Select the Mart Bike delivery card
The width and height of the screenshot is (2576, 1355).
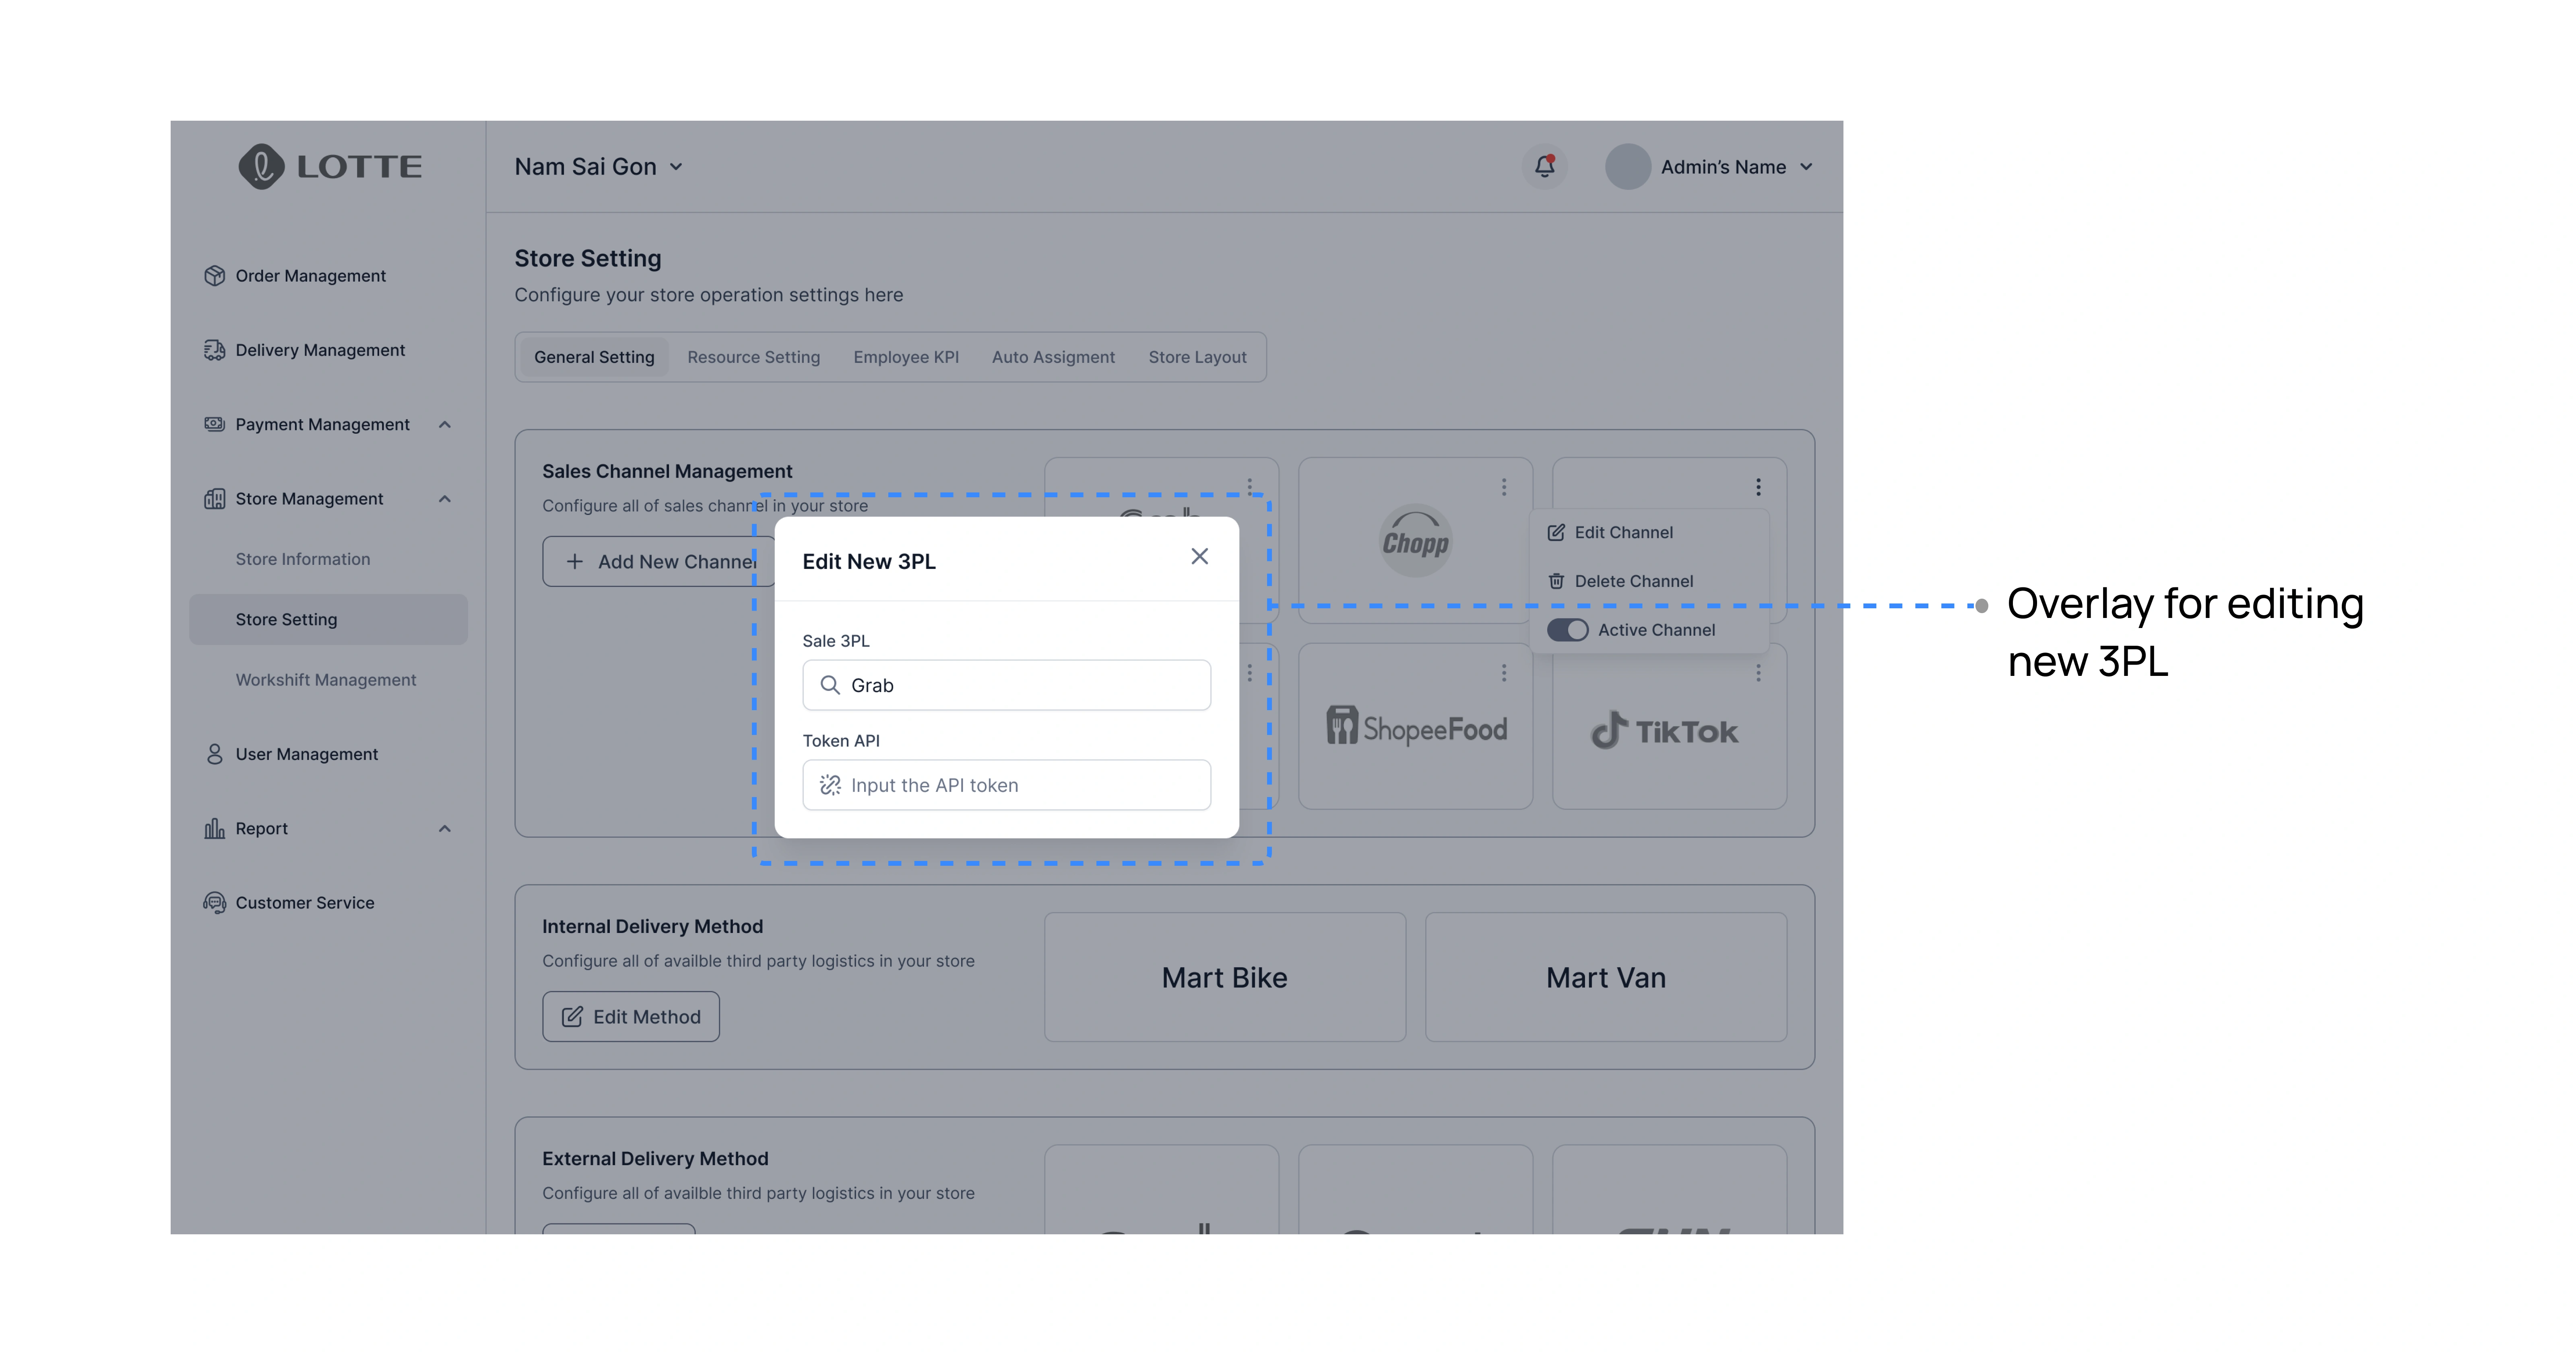1225,977
